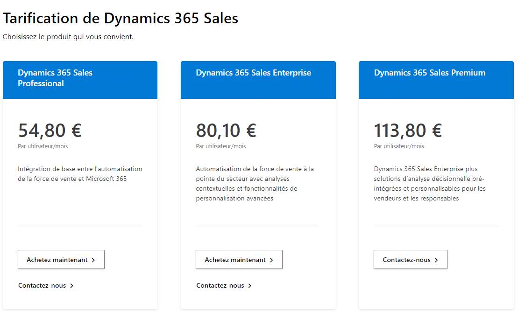Image resolution: width=518 pixels, height=317 pixels.
Task: Click "Achetez maintenant" for Sales Enterprise
Action: coord(239,259)
